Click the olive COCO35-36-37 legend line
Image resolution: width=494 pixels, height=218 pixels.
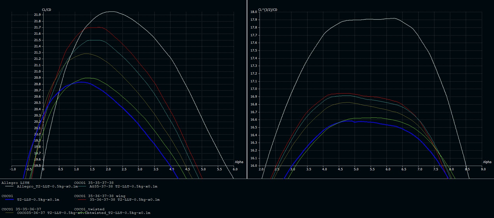9,213
